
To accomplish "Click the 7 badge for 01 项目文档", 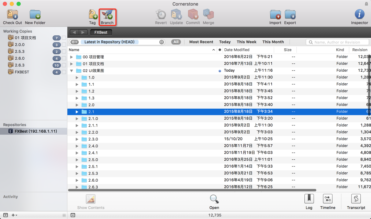I will 57,38.
